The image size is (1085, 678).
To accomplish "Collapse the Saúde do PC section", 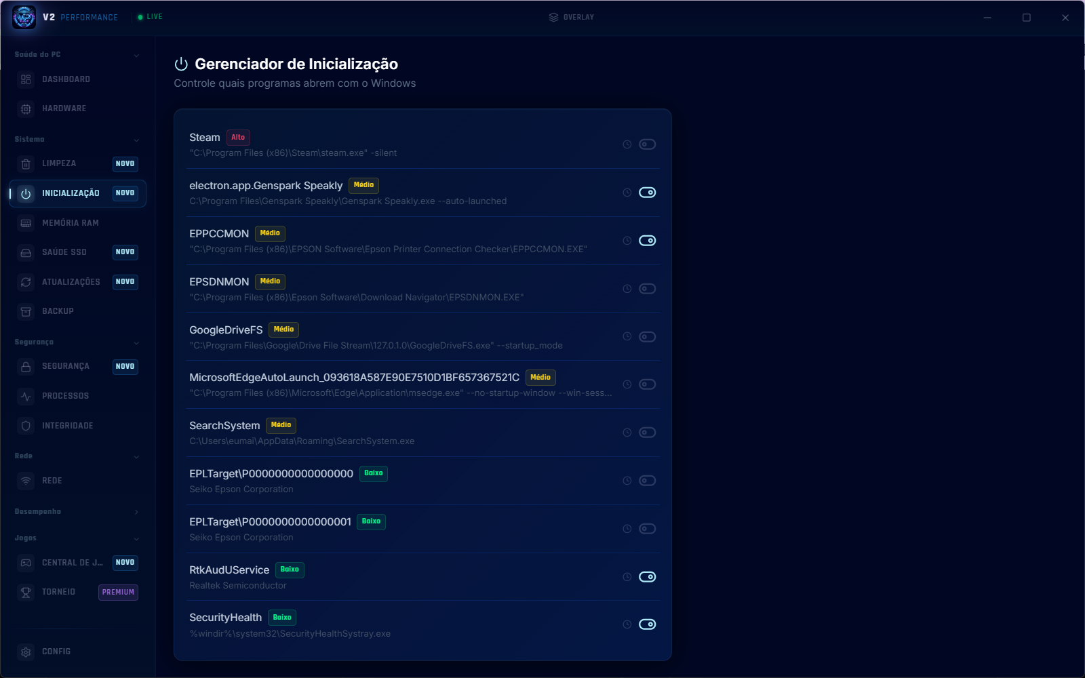I will click(136, 55).
